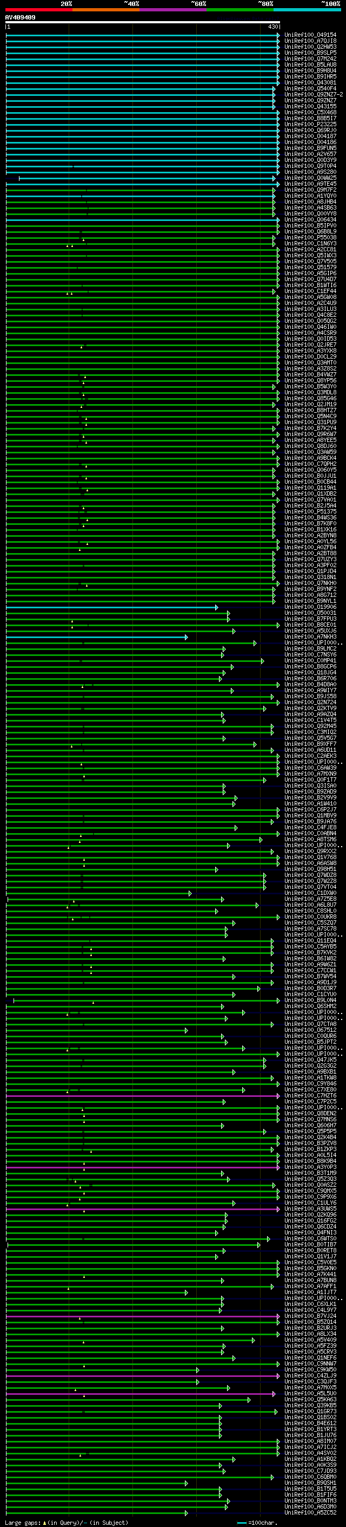Screen dimensions: 346x1527
Task: Click the white query sequence bar
Action: tap(142, 22)
